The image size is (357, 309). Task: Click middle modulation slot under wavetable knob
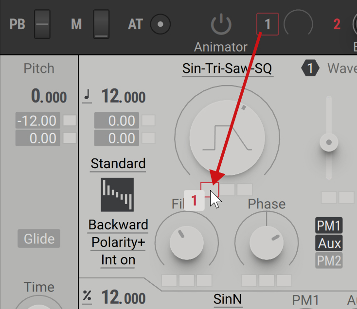pos(227,189)
